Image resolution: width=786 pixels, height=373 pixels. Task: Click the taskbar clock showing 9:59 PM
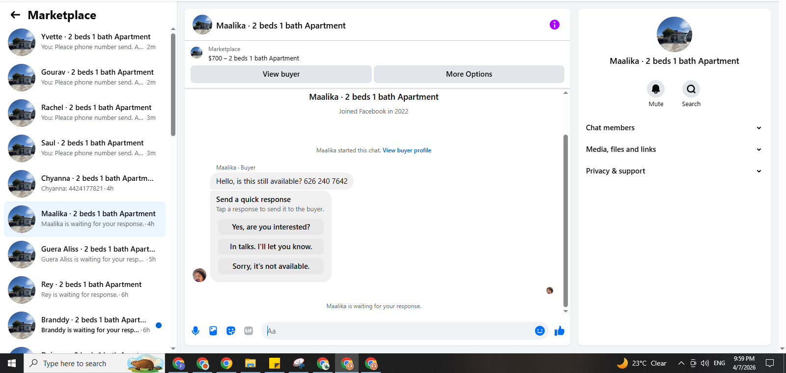click(744, 363)
